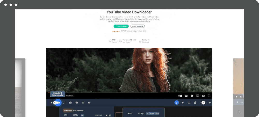Seek using the video progress bar

tap(129, 93)
